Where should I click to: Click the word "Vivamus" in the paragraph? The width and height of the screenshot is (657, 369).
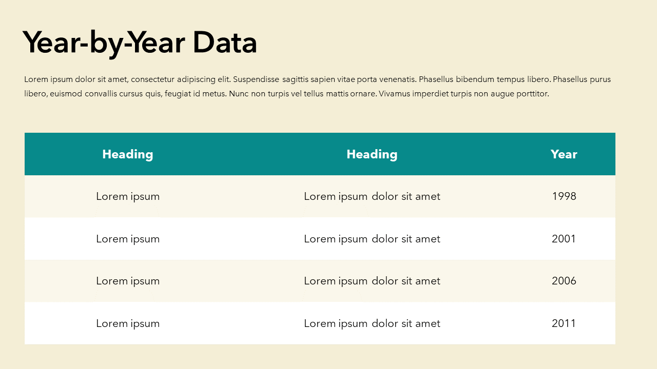[394, 94]
